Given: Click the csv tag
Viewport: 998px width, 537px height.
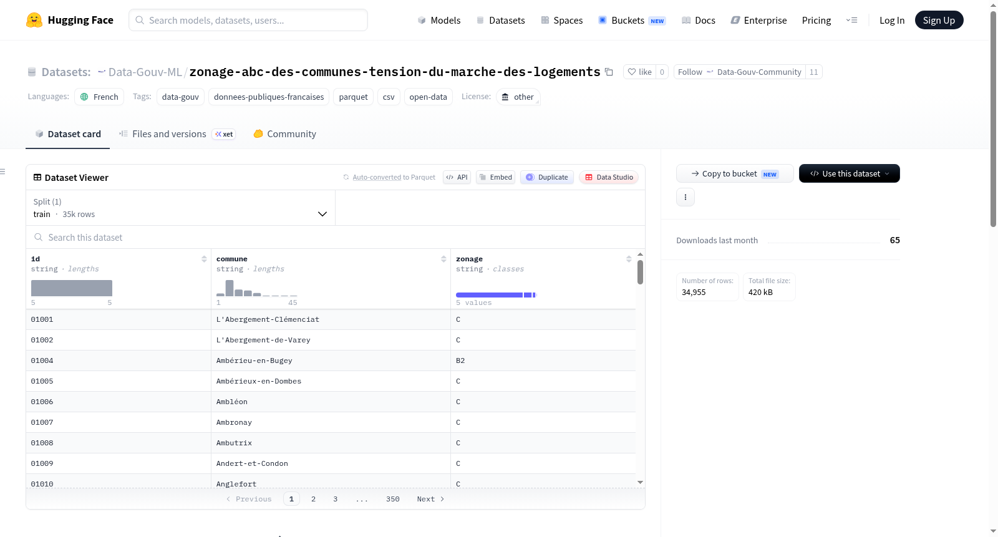Looking at the screenshot, I should [x=389, y=97].
